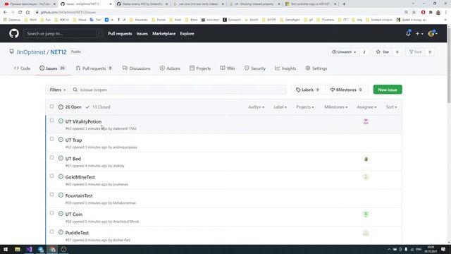Show the 13 Closed issues
This screenshot has width=451, height=254.
click(x=98, y=107)
